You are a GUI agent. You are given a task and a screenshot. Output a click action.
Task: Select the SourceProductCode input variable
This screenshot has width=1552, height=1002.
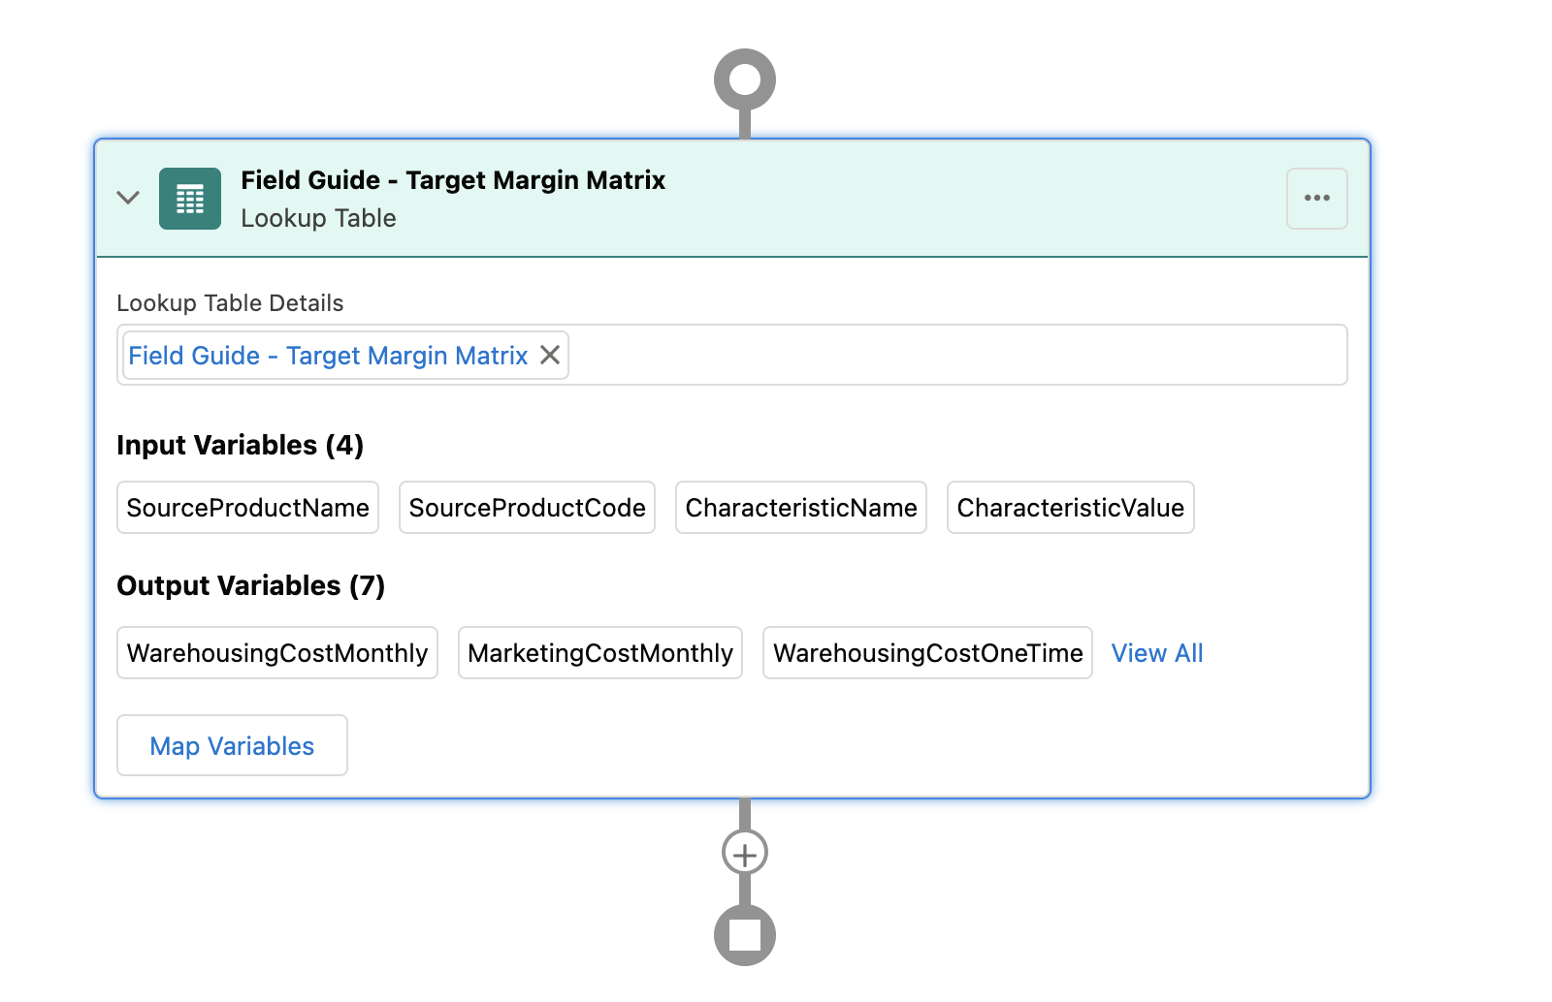528,508
